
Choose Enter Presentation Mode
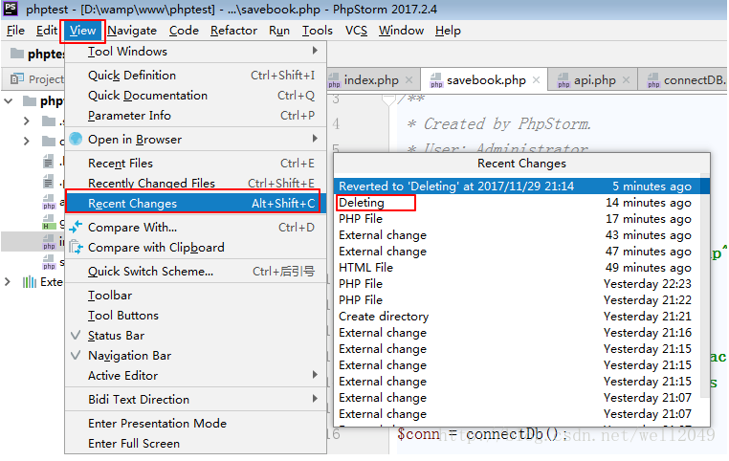[196, 424]
